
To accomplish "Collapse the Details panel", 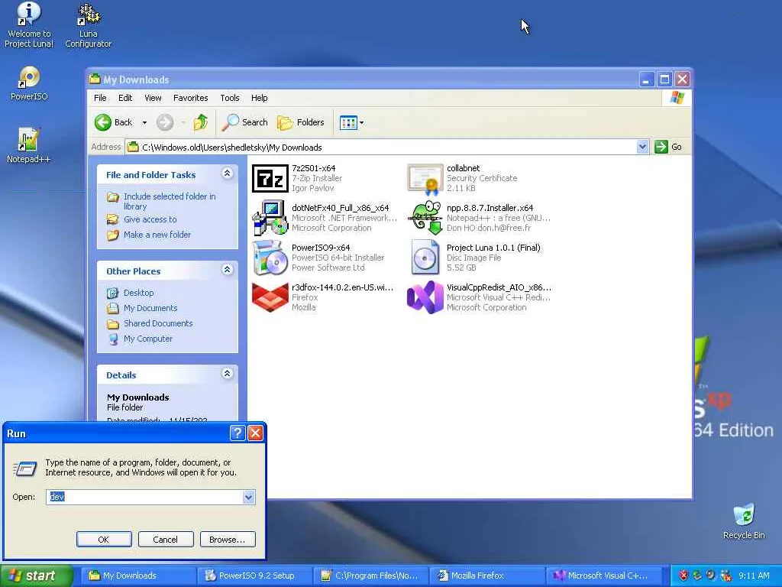I will (227, 373).
